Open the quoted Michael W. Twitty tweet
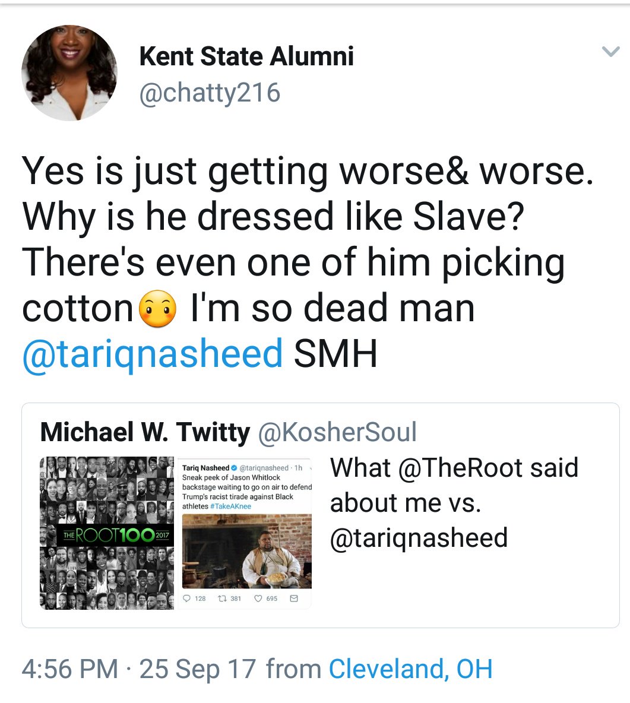 (x=321, y=515)
